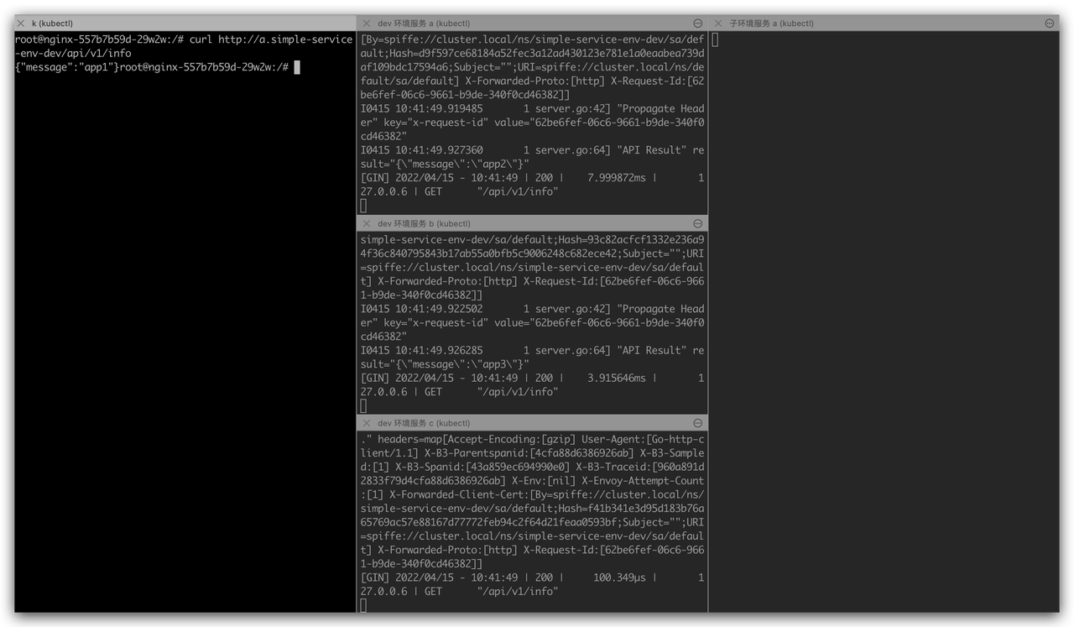This screenshot has height=627, width=1074.
Task: Open the options menu on dev 环境服务 b pane
Action: click(697, 223)
